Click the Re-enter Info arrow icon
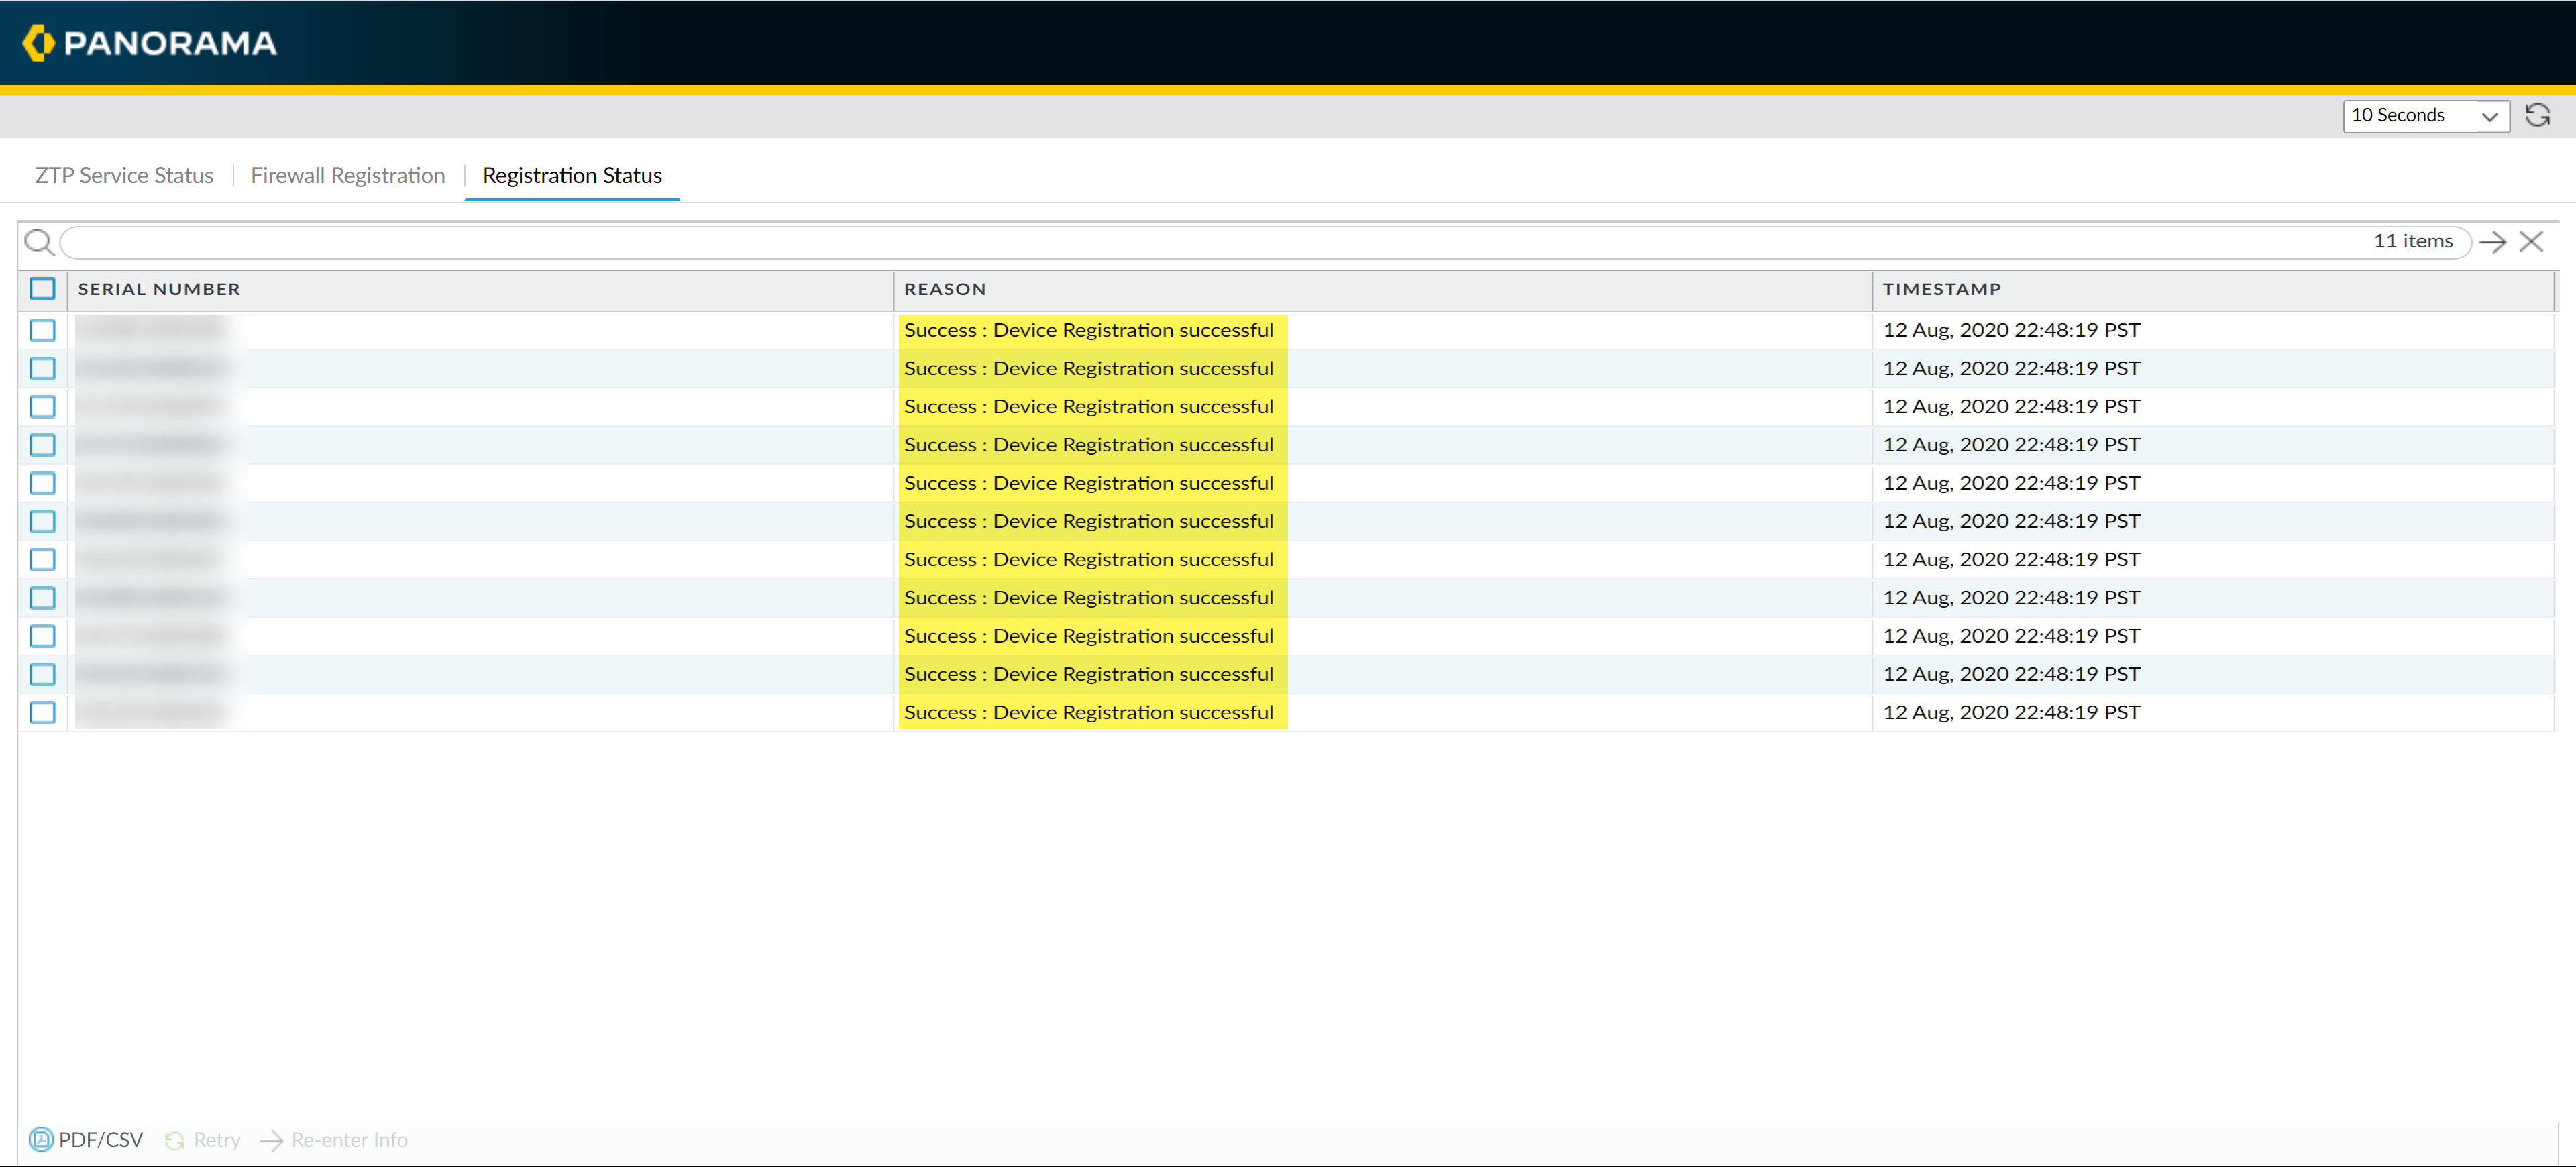Image resolution: width=2576 pixels, height=1167 pixels. 271,1140
